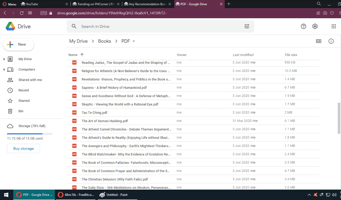Select The Christian Delusion (Why Faith Fails).pdf
This screenshot has width=341, height=200.
(193, 179)
